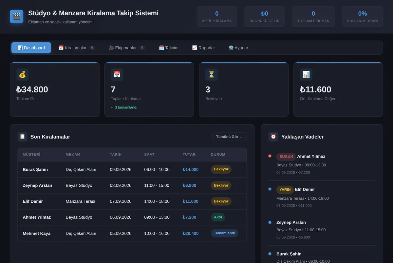Click the calendar icon on Toplam Kiralama card
This screenshot has width=393, height=263.
click(x=117, y=74)
